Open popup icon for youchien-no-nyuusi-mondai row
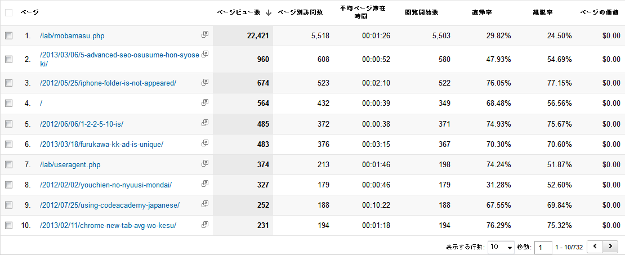625x255 pixels. click(205, 184)
